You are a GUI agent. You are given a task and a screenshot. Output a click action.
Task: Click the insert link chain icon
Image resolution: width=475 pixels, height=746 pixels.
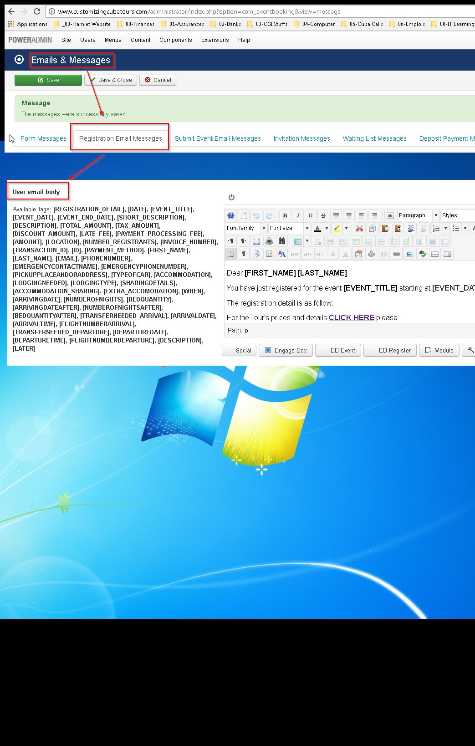pos(397,254)
